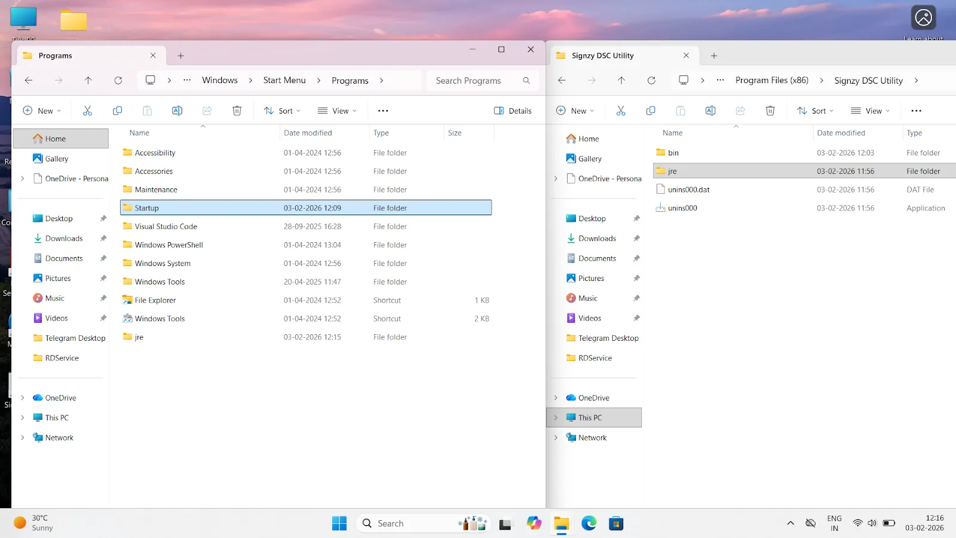
Task: Select Startup folder in Programs list
Action: (x=306, y=208)
